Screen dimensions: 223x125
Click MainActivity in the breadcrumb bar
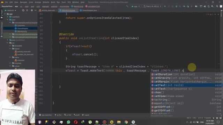click(x=77, y=6)
